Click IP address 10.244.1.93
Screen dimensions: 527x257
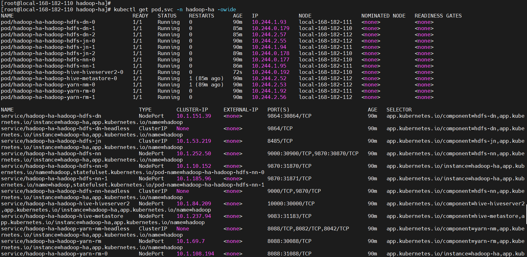[x=269, y=22]
